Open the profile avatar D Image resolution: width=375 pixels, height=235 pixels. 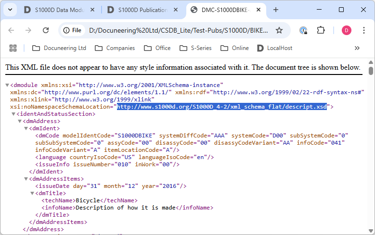coord(347,30)
